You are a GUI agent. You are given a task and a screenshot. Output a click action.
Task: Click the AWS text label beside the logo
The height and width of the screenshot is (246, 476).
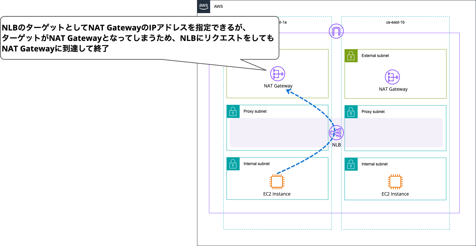pyautogui.click(x=218, y=6)
